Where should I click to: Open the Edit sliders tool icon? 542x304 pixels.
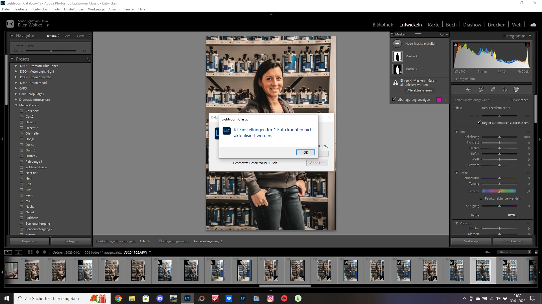click(469, 90)
